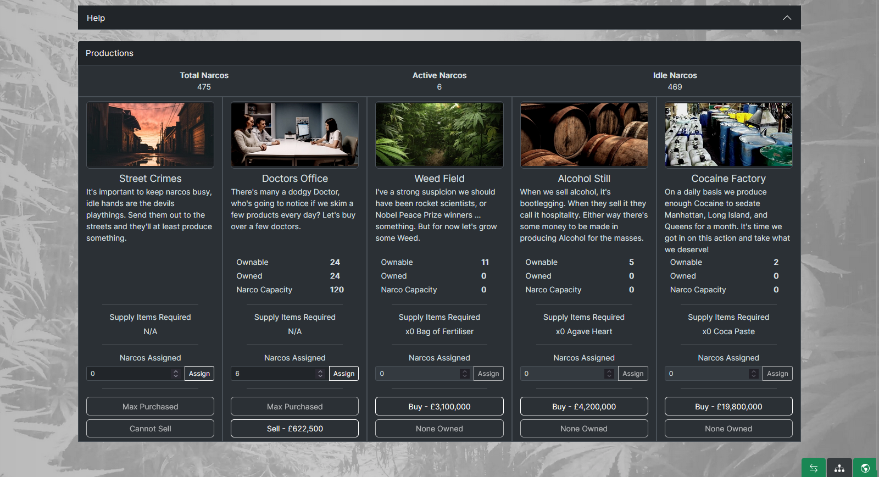Sell Doctors Office for £622,500
The width and height of the screenshot is (879, 477).
click(294, 429)
